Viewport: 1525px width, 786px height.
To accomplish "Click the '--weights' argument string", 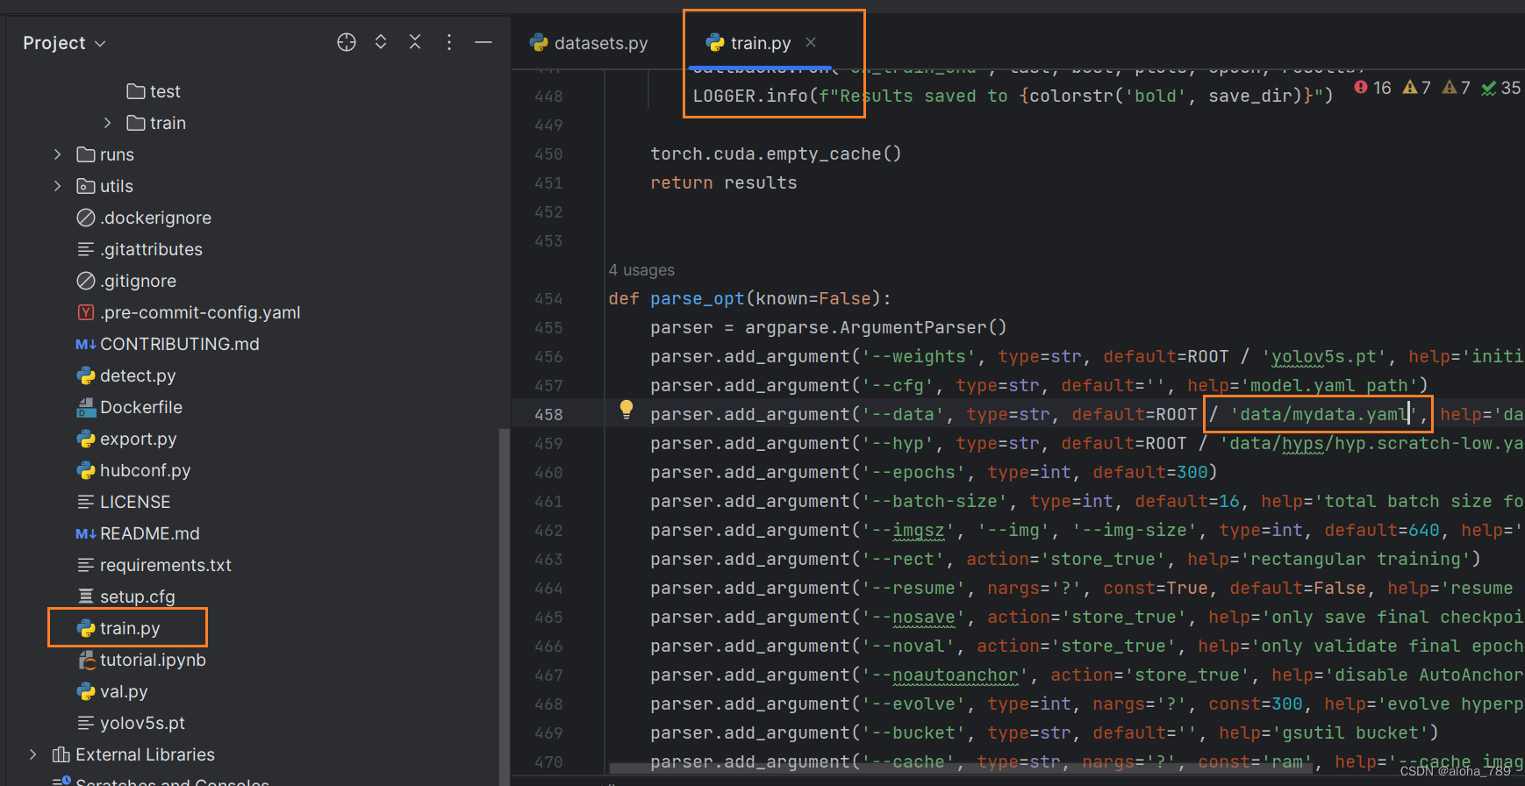I will (x=919, y=356).
